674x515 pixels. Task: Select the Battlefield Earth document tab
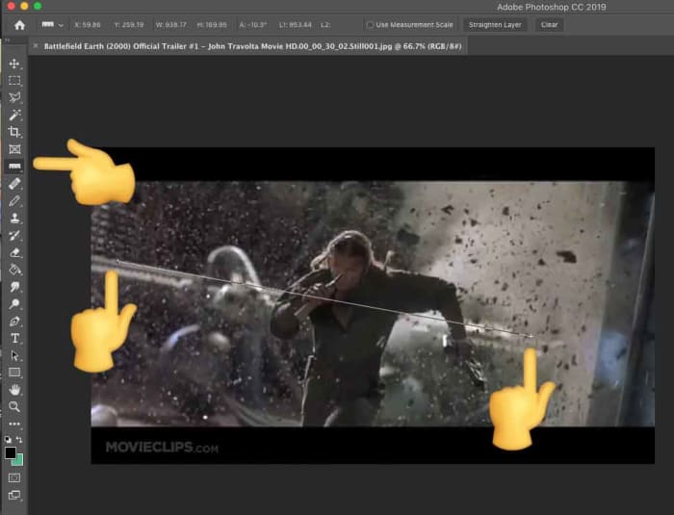pyautogui.click(x=250, y=45)
